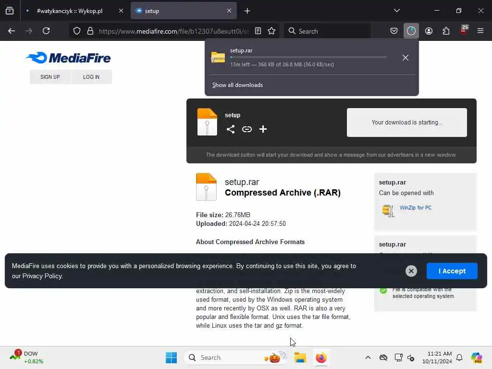
Task: Open File Explorer from taskbar
Action: [300, 357]
